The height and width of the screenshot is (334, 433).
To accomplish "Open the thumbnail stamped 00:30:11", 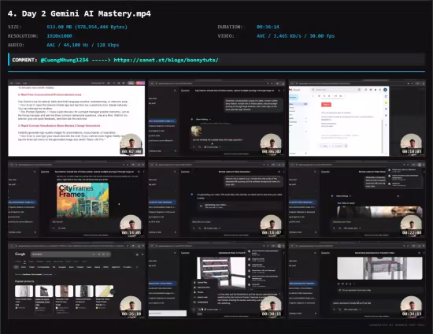I will pos(216,280).
